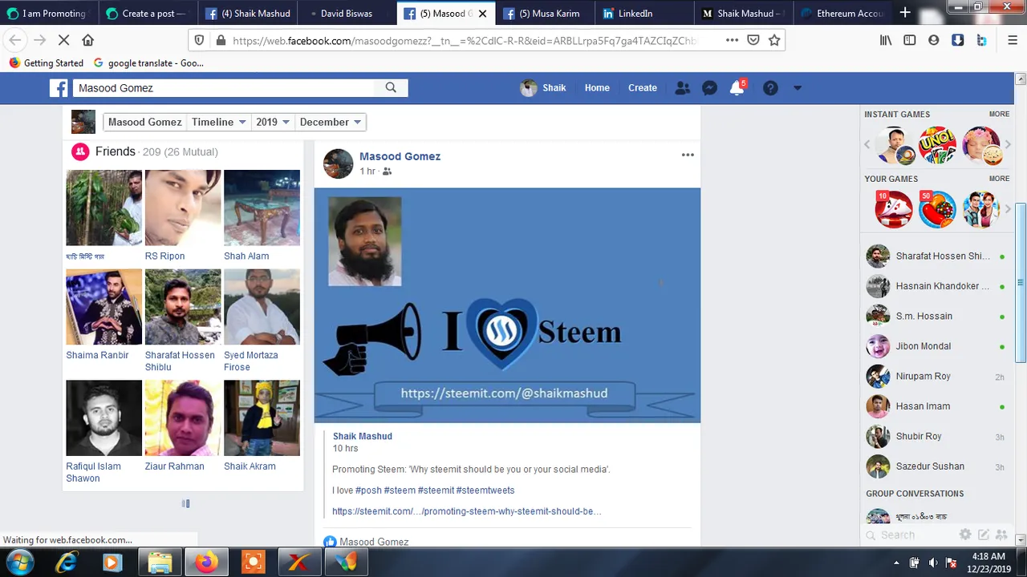Open Notifications bell icon

[x=737, y=88]
